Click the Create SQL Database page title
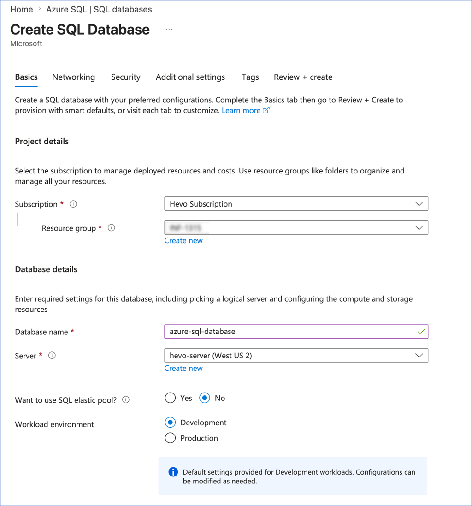 (x=80, y=30)
